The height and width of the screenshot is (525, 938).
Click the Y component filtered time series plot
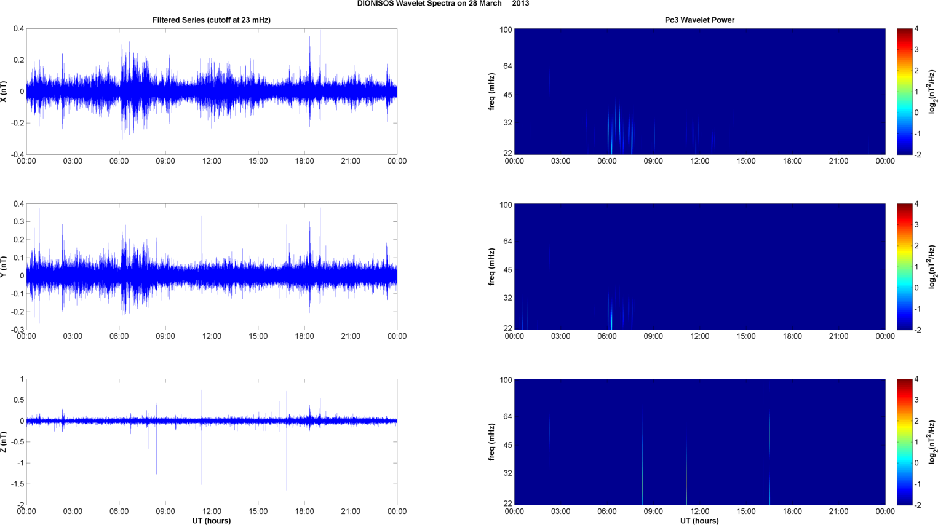[x=212, y=267]
